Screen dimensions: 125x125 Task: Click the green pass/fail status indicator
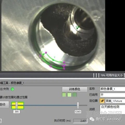[x=12, y=89]
